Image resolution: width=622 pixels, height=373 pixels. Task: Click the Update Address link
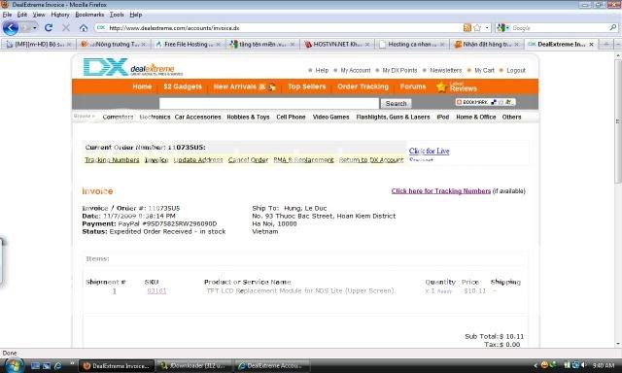coord(198,159)
